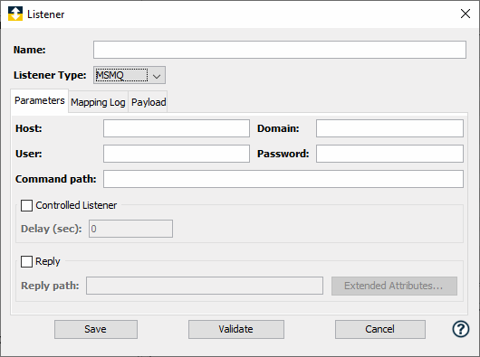
Task: Close the Listener dialog window
Action: pyautogui.click(x=466, y=14)
